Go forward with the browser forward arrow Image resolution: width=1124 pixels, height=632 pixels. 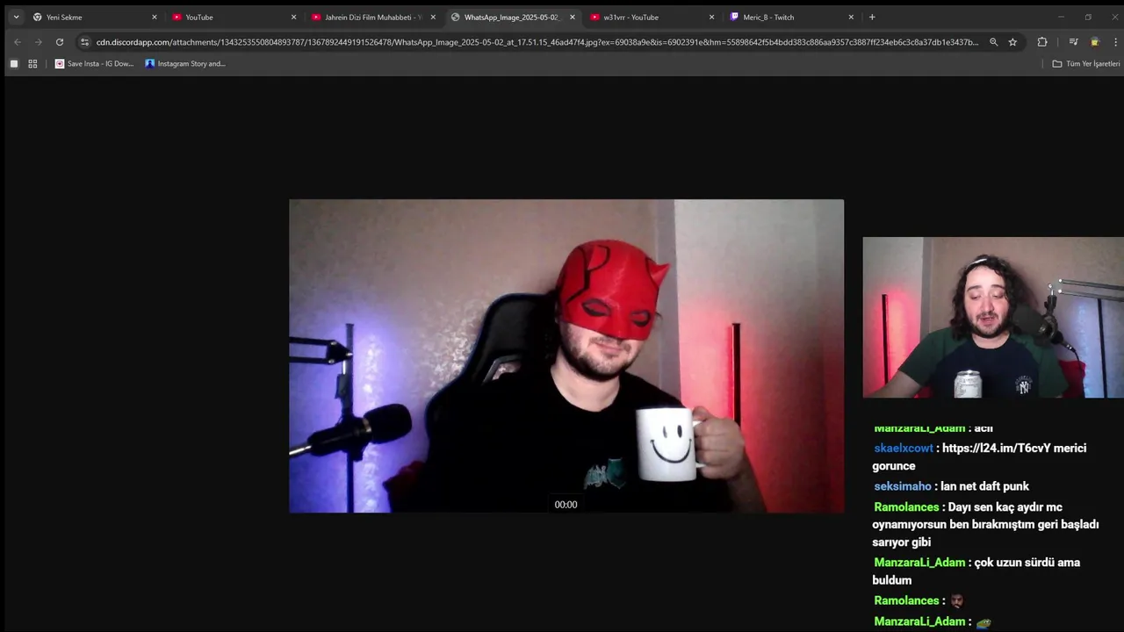38,41
